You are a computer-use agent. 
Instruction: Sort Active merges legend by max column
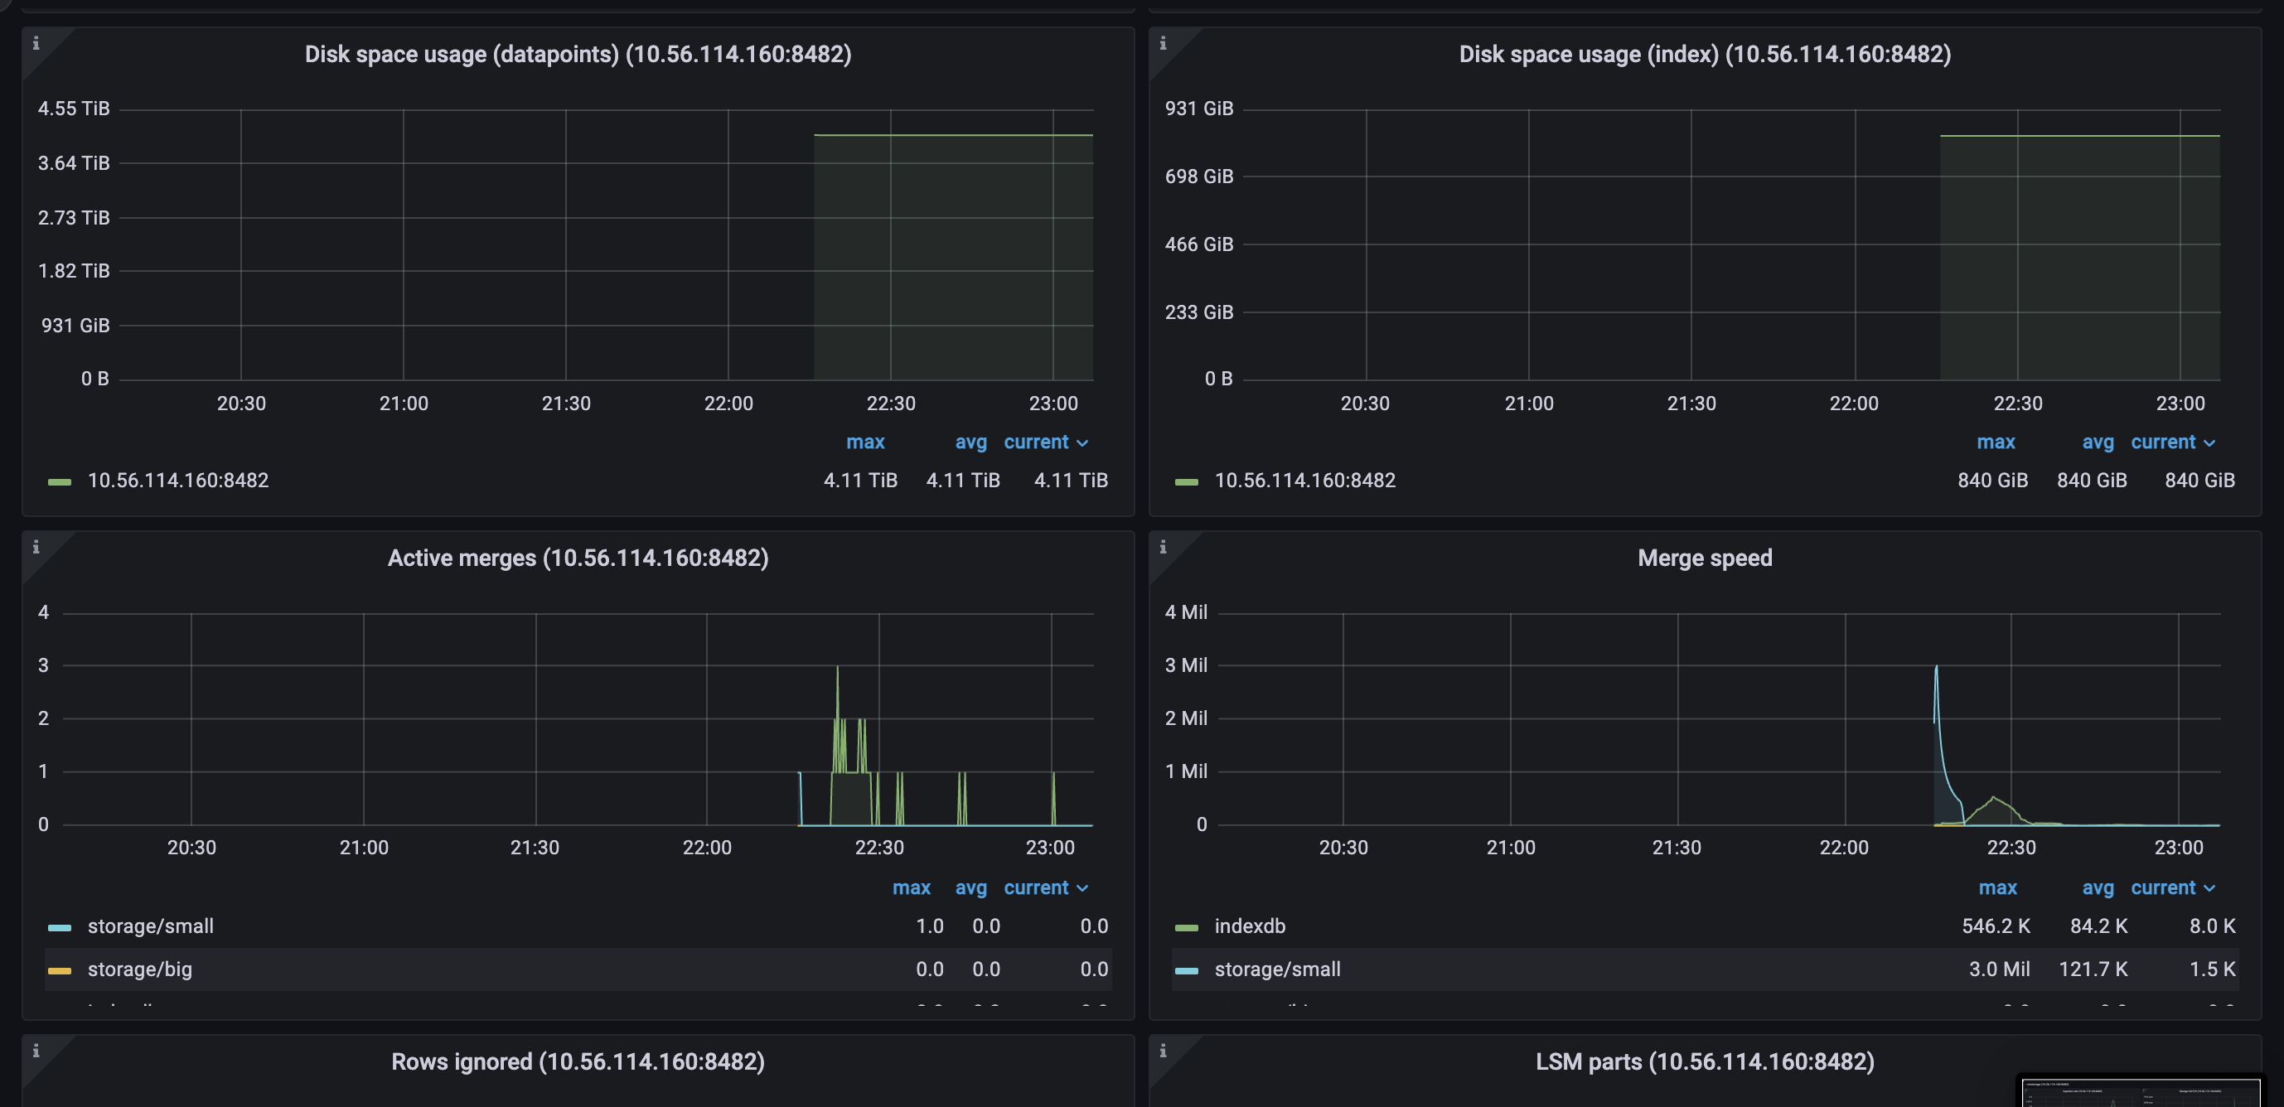[911, 887]
